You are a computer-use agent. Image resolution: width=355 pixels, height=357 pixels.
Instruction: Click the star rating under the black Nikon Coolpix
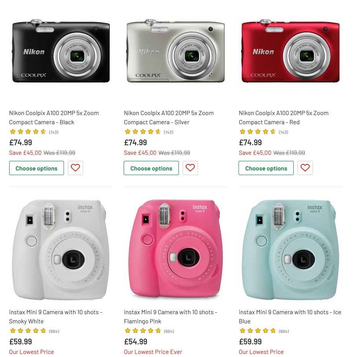28,131
